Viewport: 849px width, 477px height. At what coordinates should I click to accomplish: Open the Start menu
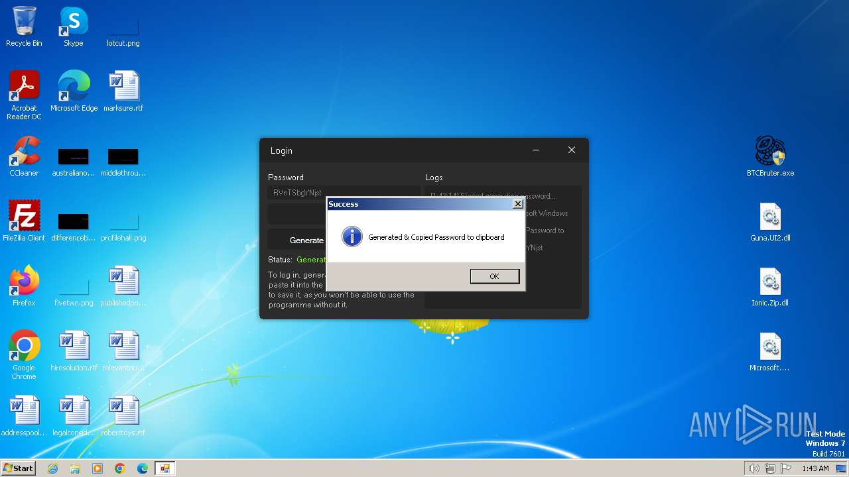[x=18, y=468]
